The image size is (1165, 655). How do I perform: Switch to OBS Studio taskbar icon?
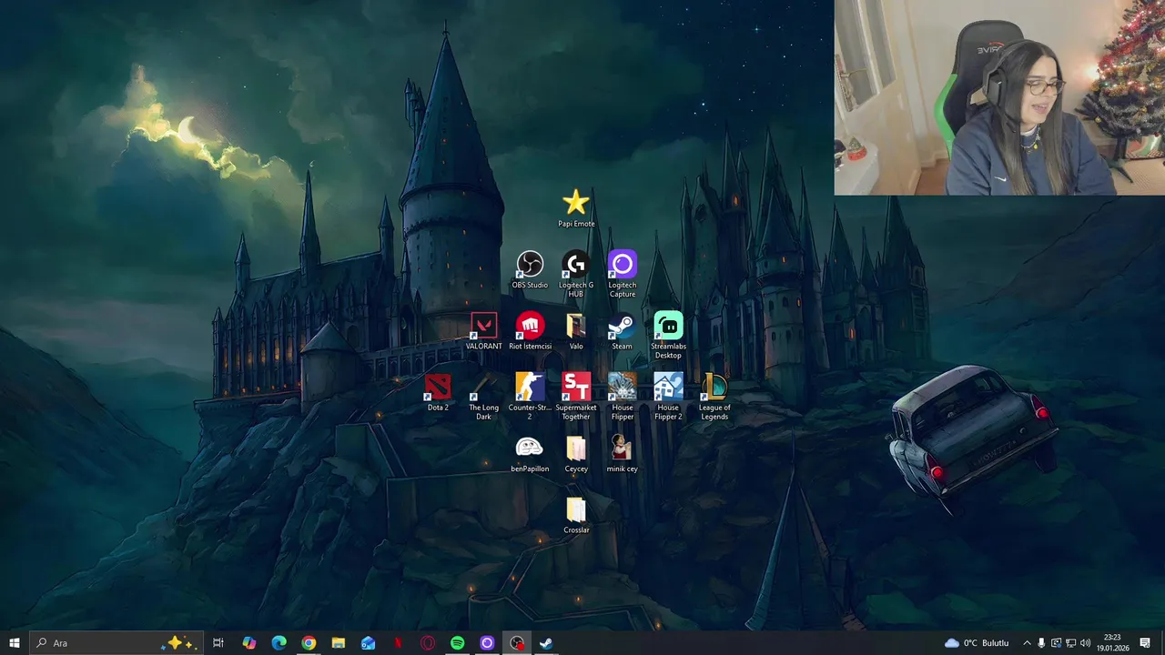pyautogui.click(x=517, y=643)
